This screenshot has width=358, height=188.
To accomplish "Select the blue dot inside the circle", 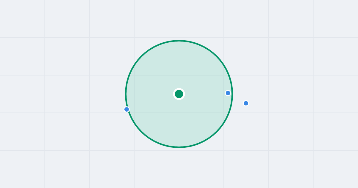I will [228, 93].
